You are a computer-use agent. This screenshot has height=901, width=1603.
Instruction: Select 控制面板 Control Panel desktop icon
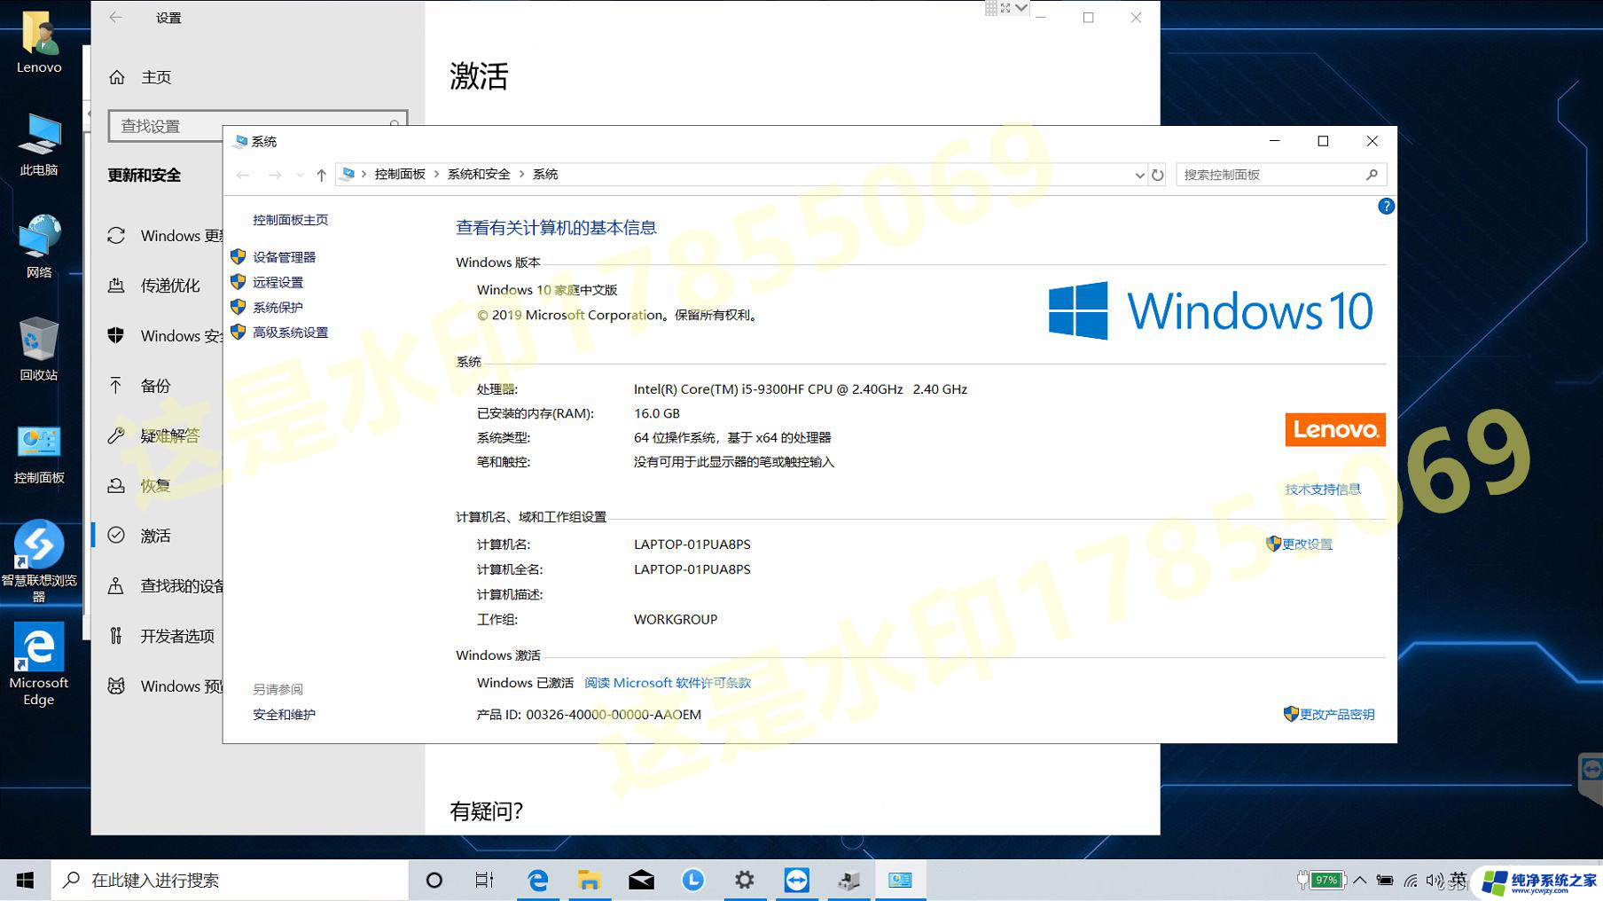click(x=39, y=452)
